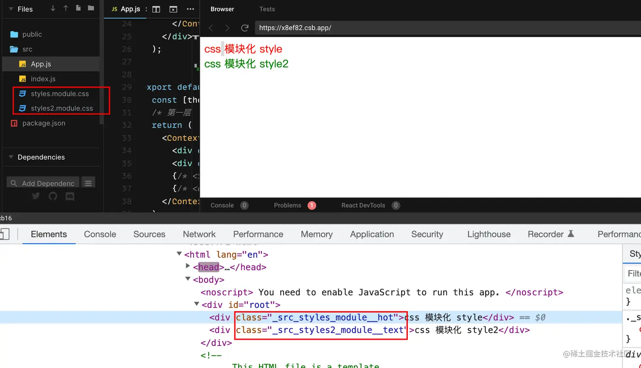Screen dimensions: 641x368
Task: Select the div with class _src_styles2_module__text
Action: point(369,330)
